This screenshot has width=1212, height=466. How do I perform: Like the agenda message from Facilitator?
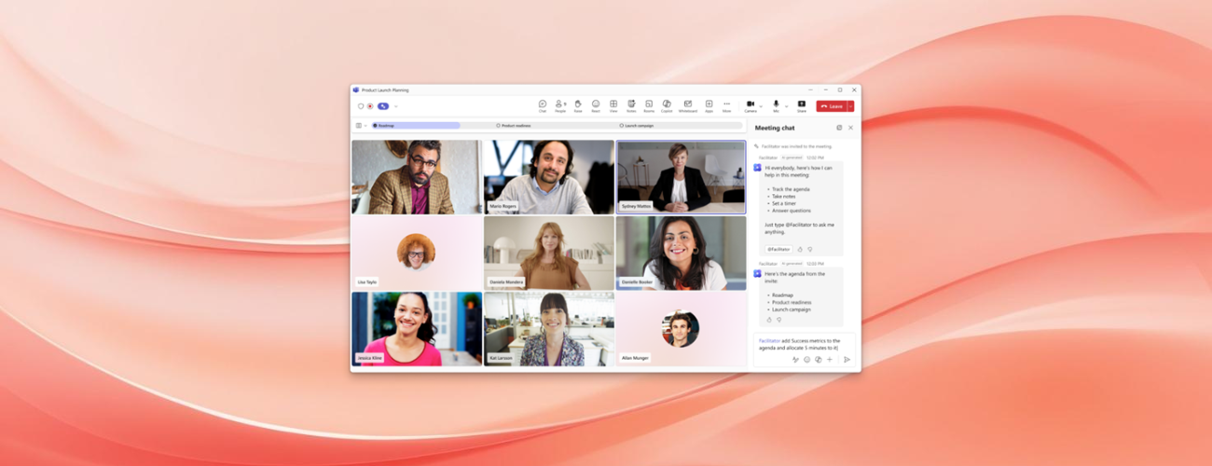pos(769,320)
